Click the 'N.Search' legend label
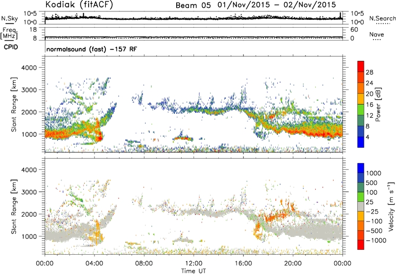Viewport: 396px width, 274px height. (382, 18)
